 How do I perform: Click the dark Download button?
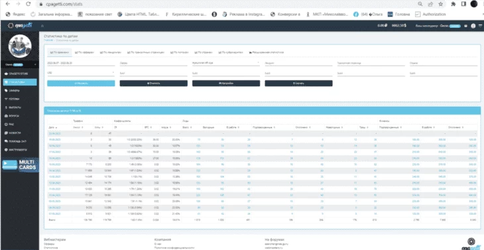point(298,84)
